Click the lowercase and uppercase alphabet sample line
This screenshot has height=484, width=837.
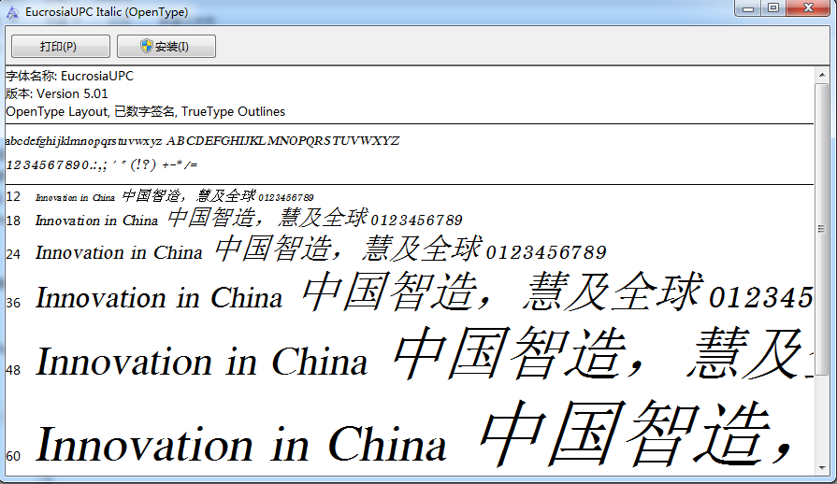[x=202, y=141]
